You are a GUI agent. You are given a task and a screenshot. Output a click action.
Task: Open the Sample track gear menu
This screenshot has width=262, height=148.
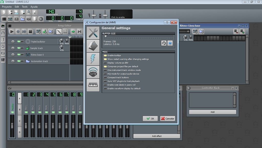[13, 48]
